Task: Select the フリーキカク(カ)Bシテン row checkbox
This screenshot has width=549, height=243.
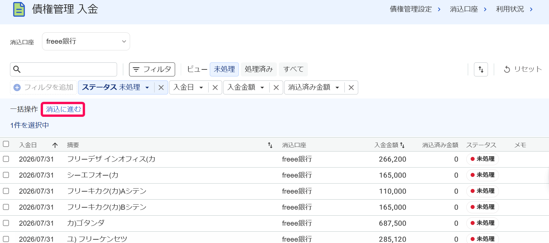Action: (x=6, y=207)
